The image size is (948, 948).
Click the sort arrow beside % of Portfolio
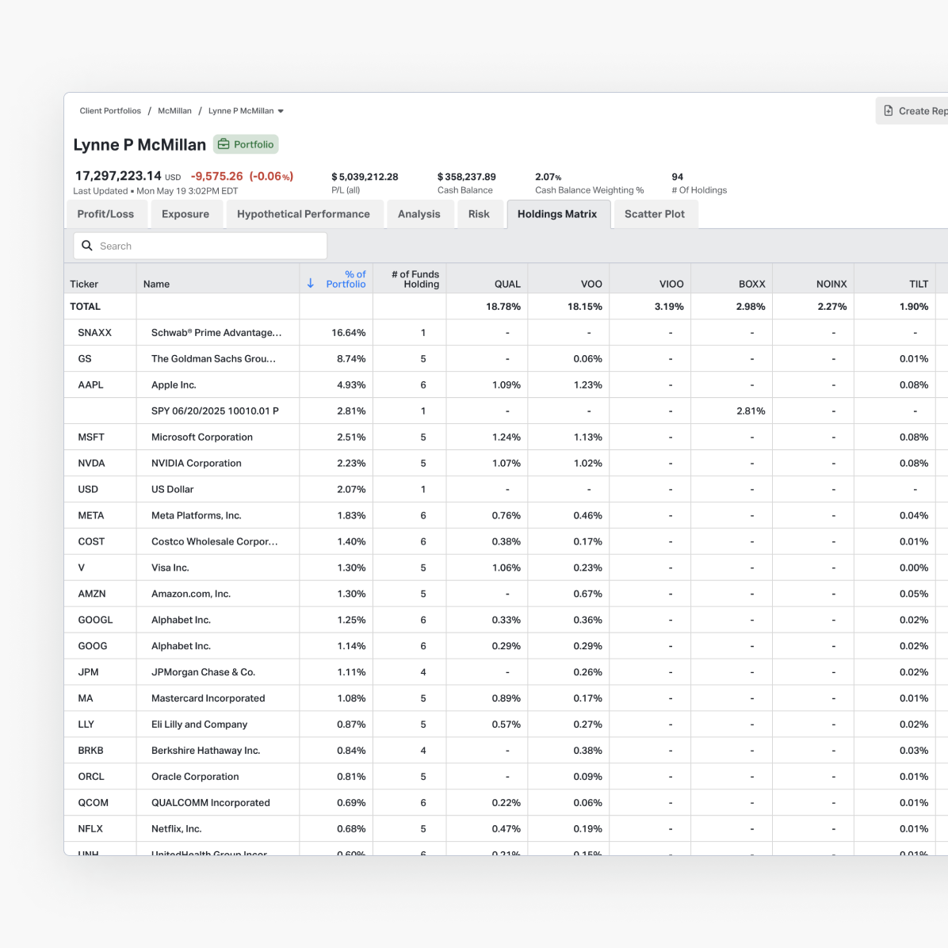click(x=311, y=283)
